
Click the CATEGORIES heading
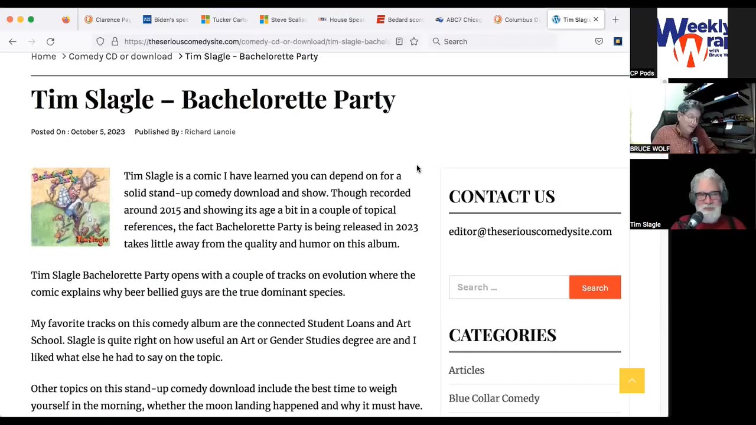(503, 335)
